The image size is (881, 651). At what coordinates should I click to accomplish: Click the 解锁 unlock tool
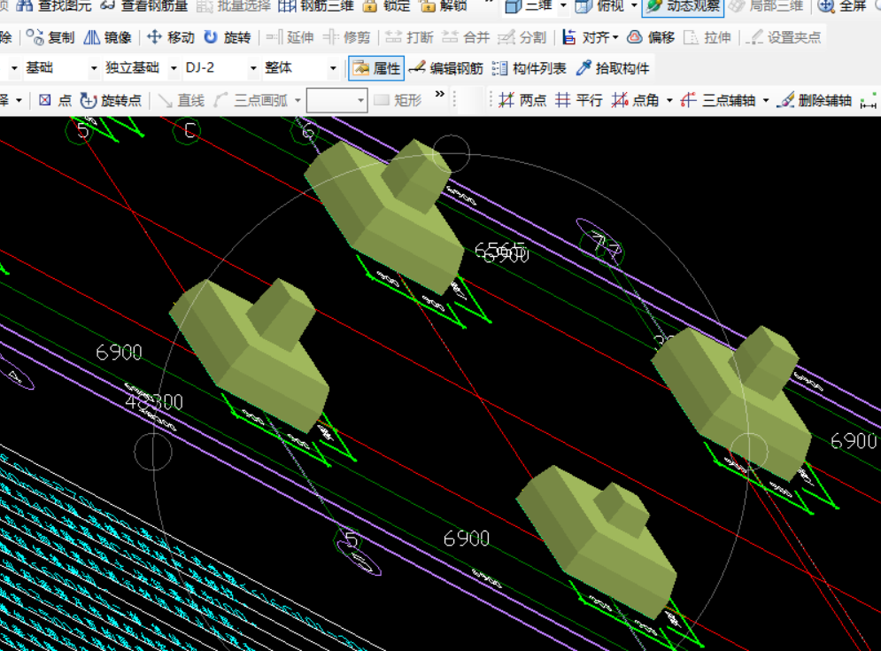[x=444, y=6]
